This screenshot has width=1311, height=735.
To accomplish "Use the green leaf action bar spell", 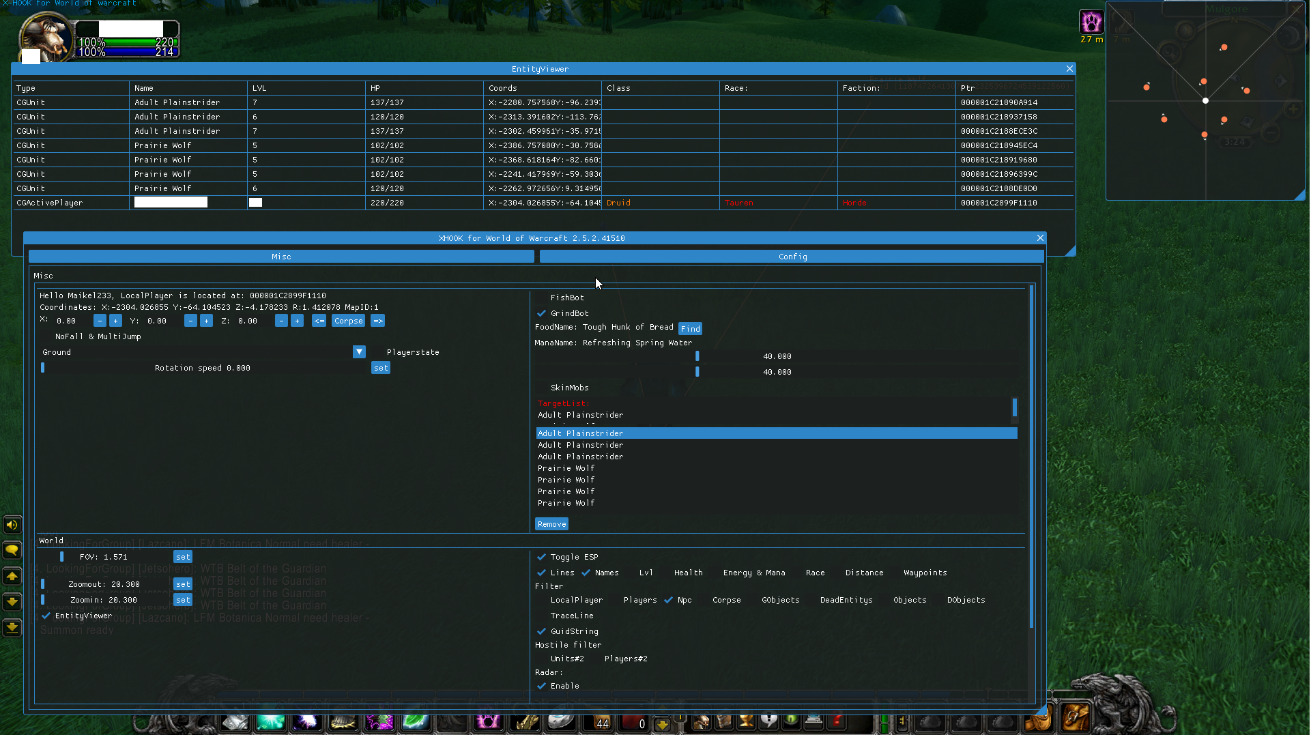I will [x=415, y=723].
